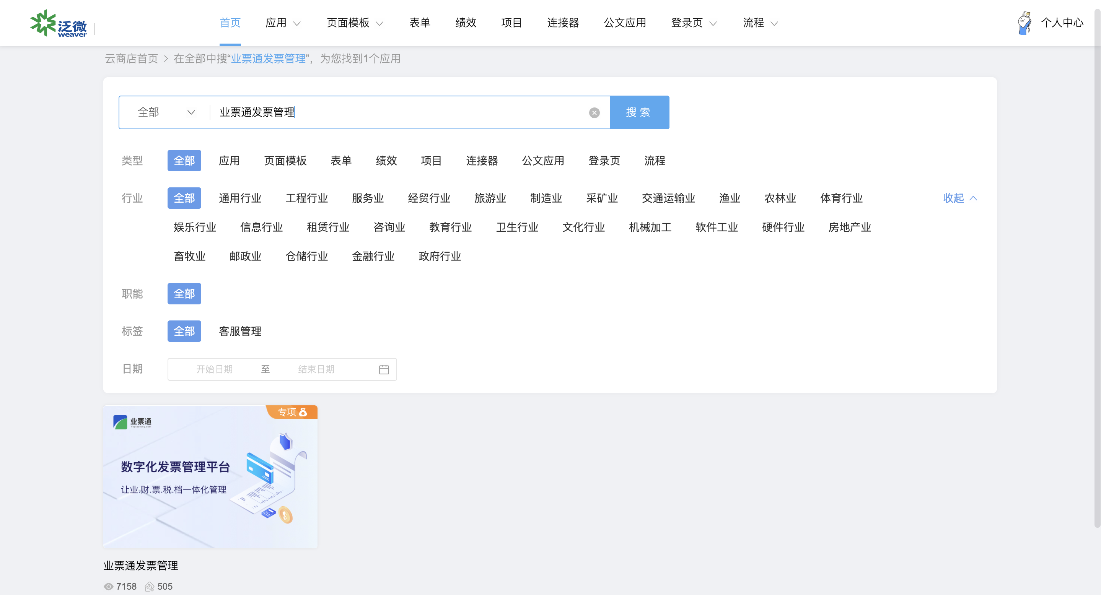Select 全部 in the 职能 filter row
This screenshot has width=1101, height=595.
[x=184, y=294]
